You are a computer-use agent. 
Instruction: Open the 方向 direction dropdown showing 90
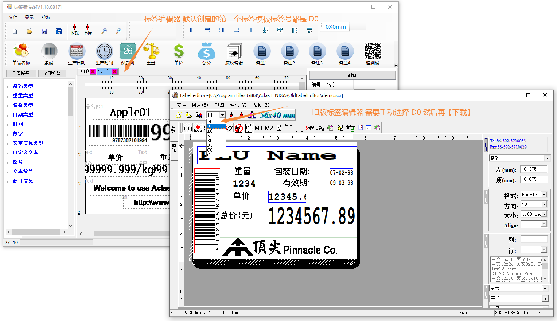click(x=544, y=204)
